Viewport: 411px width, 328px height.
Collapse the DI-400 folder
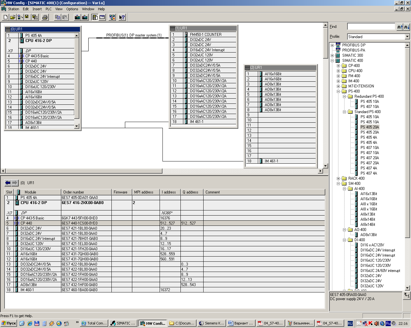pyautogui.click(x=344, y=240)
